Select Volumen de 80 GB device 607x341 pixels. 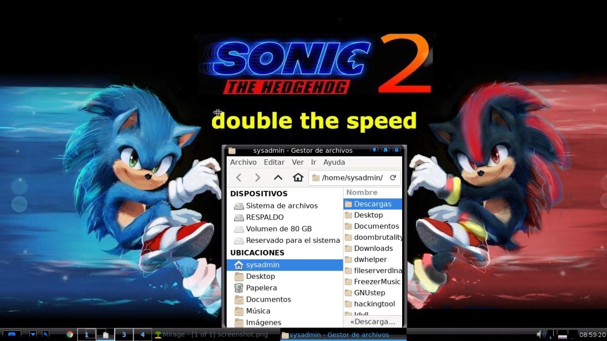[278, 229]
